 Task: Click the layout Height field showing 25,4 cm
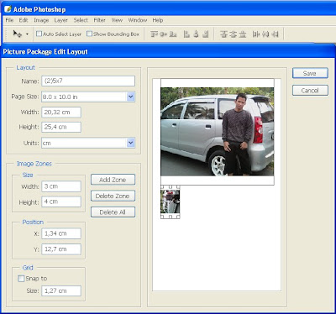coord(61,127)
